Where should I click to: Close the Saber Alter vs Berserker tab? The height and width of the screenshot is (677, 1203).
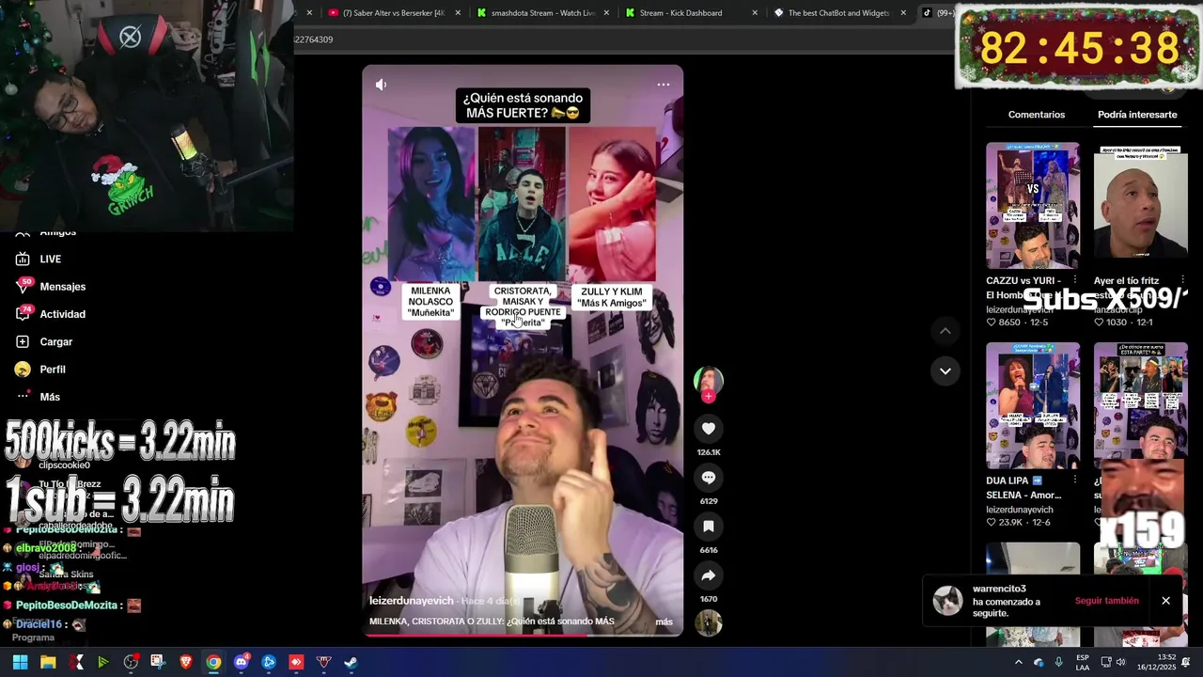pyautogui.click(x=458, y=13)
